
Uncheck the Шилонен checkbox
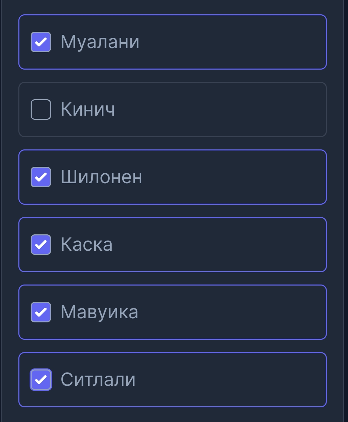(x=41, y=177)
